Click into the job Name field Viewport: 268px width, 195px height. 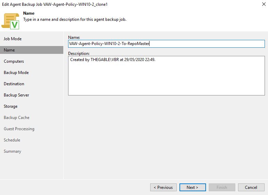[x=167, y=44]
